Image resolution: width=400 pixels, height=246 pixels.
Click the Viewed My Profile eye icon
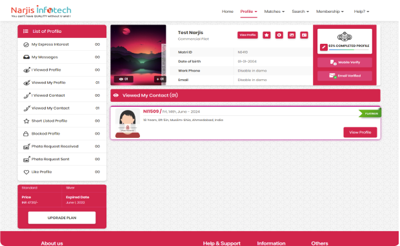coord(26,83)
